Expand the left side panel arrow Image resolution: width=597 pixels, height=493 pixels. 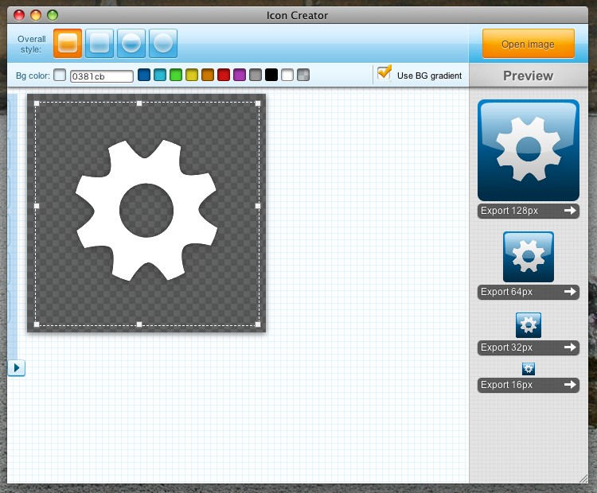(17, 368)
